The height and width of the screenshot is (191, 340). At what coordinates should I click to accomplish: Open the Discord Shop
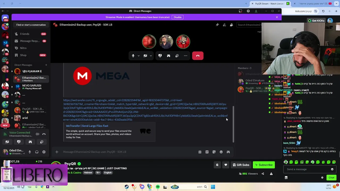31,55
